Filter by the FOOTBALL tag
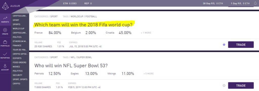 coord(91,17)
